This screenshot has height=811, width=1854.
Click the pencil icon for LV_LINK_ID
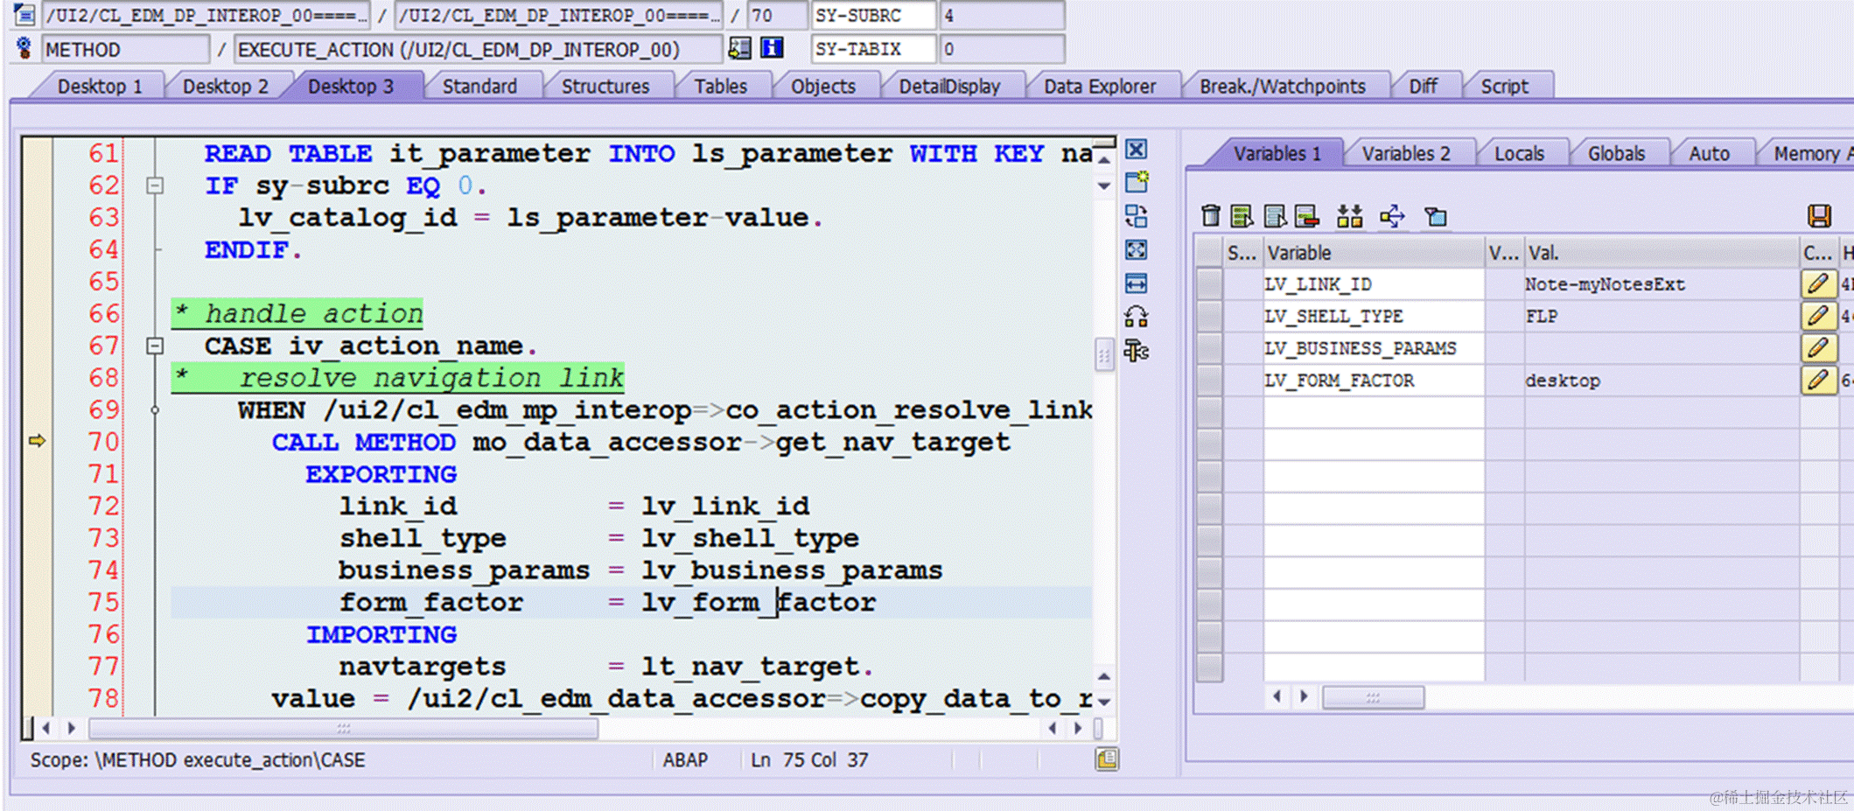[1817, 283]
